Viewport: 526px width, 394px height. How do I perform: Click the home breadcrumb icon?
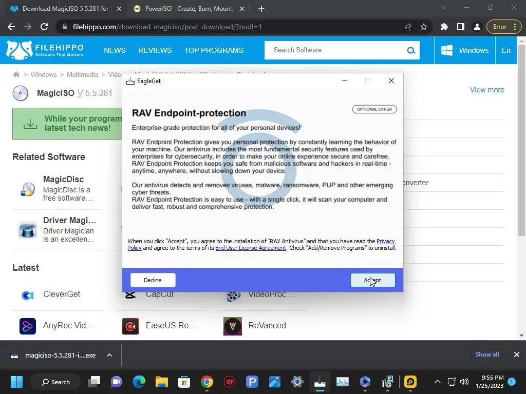tap(16, 74)
